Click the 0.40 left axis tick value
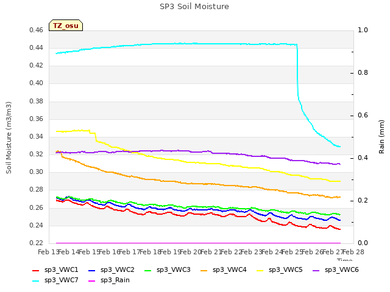The image size is (390, 292). 37,83
